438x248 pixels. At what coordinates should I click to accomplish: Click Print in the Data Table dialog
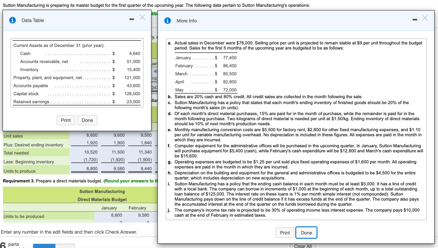pyautogui.click(x=66, y=120)
